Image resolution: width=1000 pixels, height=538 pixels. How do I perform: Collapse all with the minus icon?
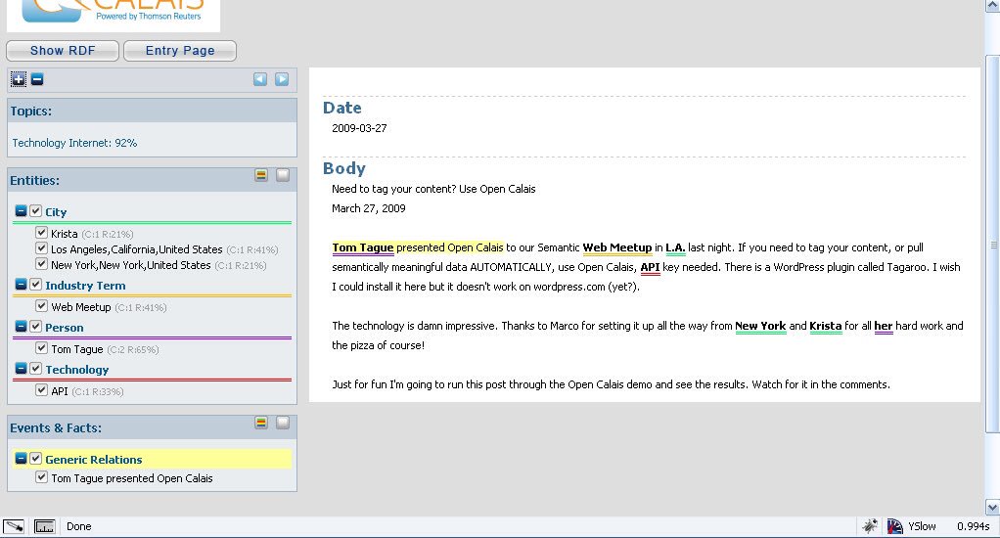point(37,79)
